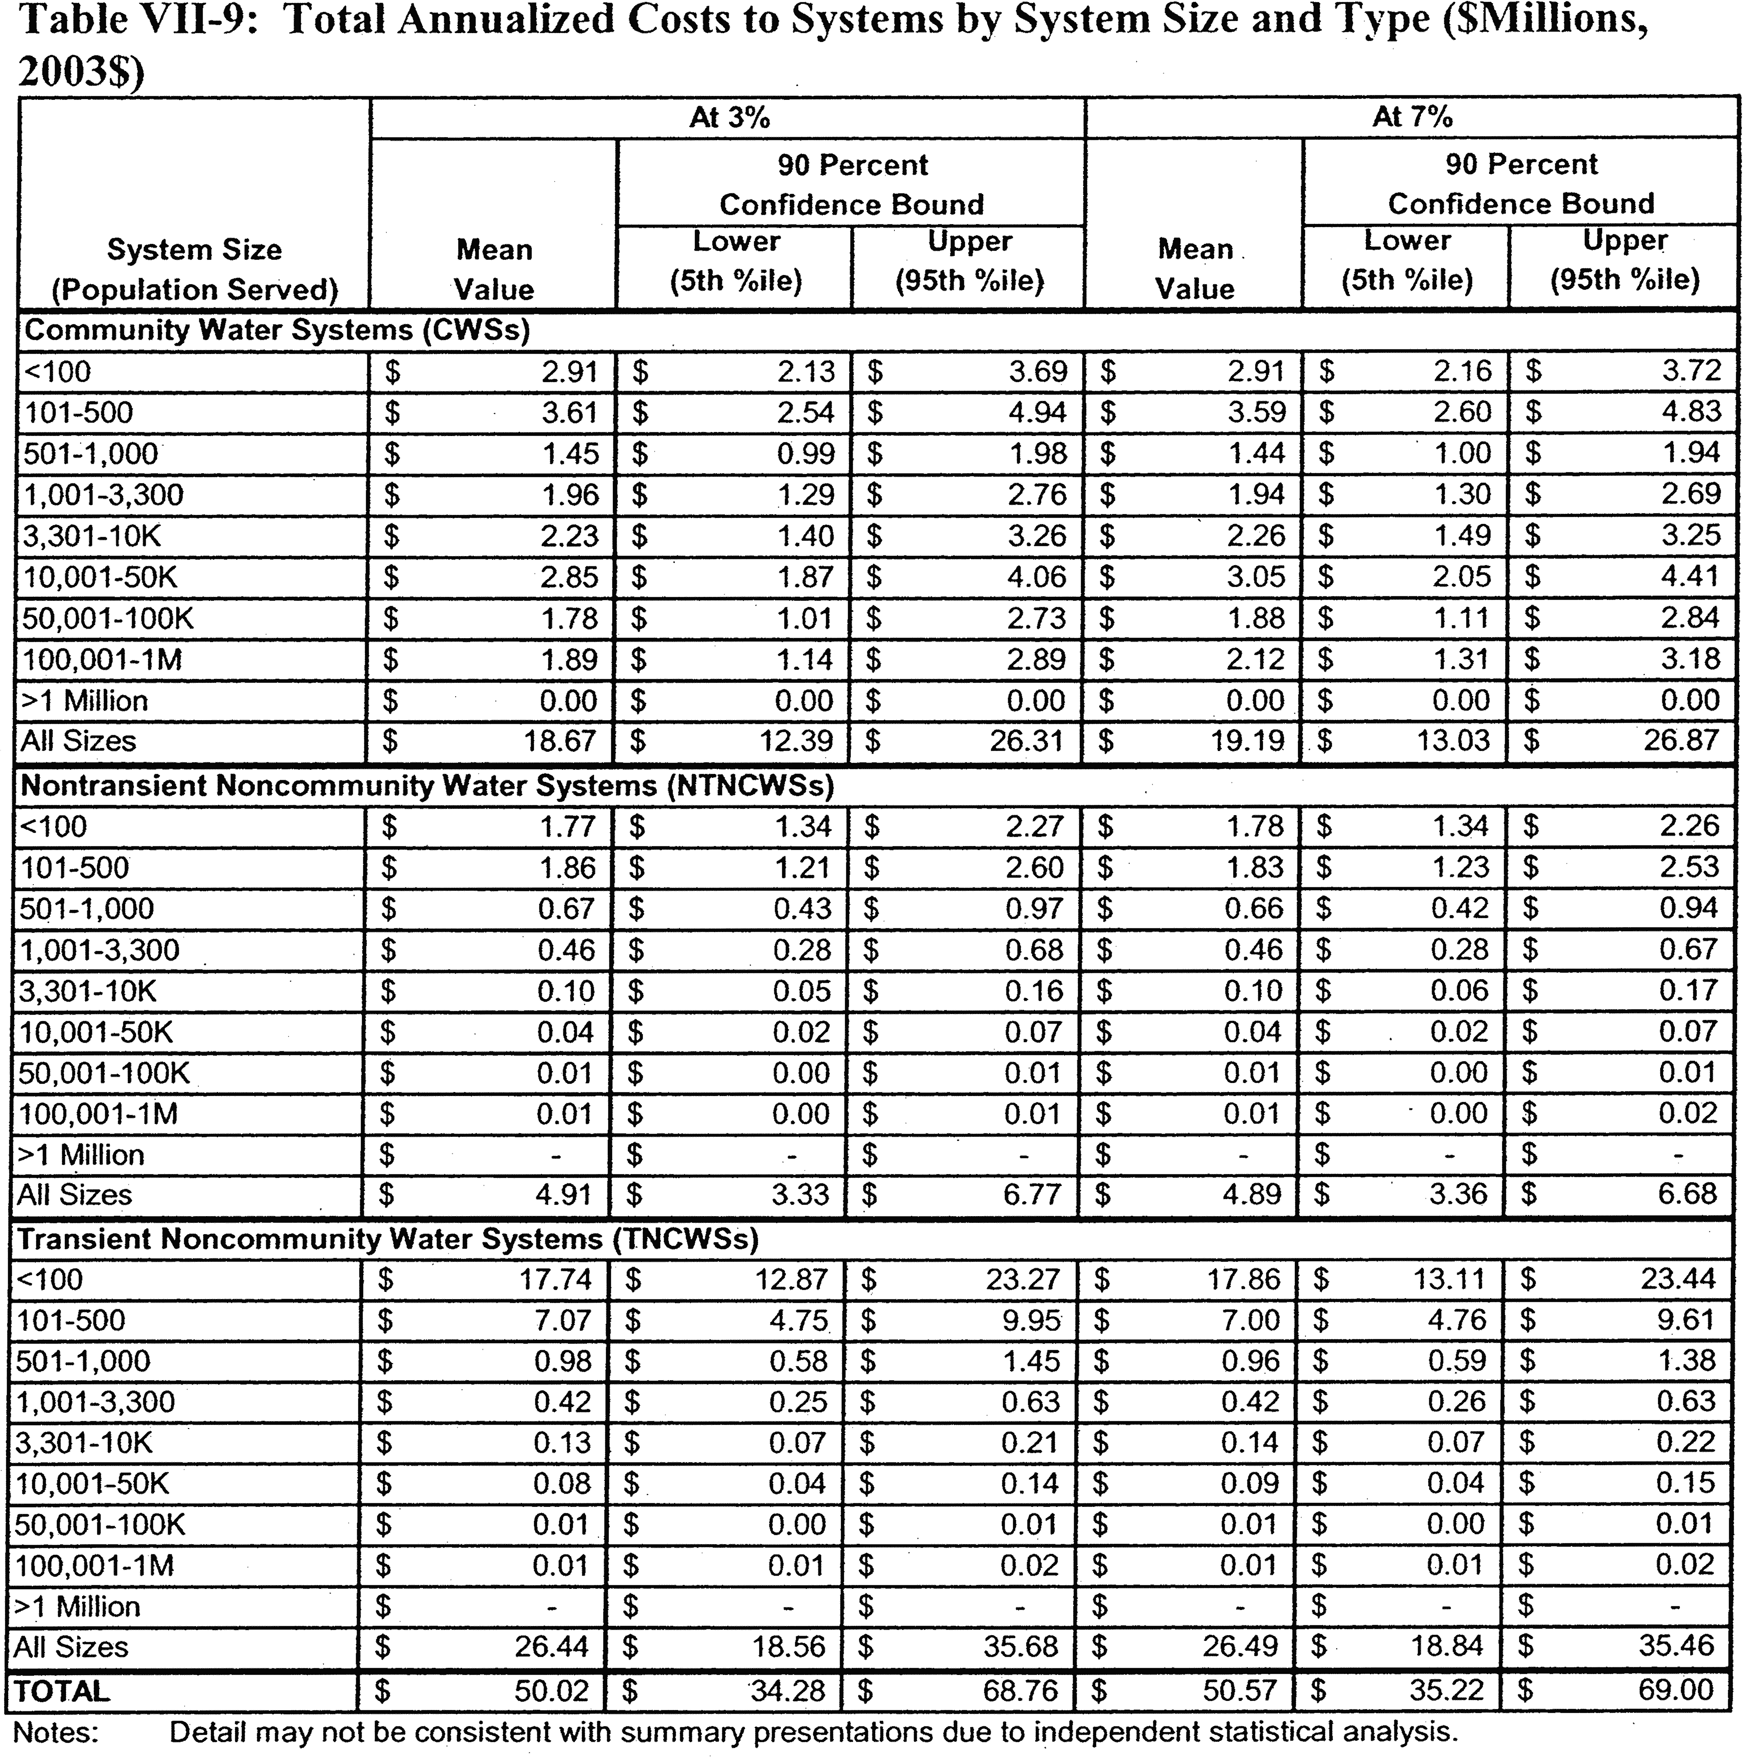
Task: Select CWS 10,001-50K upper value 4.41
Action: coord(1690,577)
